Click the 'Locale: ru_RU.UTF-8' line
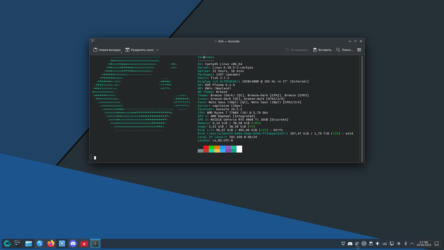 tap(215, 141)
